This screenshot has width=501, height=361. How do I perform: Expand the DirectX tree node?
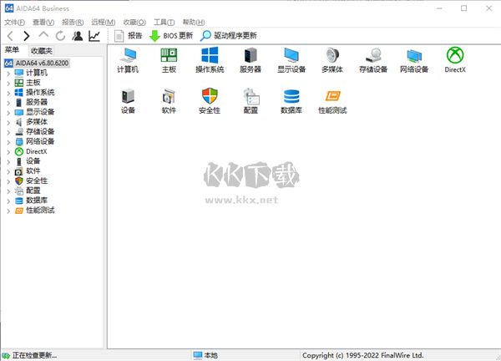coord(8,152)
